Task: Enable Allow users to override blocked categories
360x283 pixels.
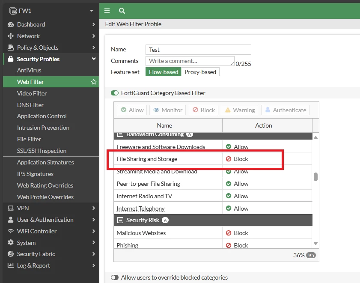Action: coord(115,277)
